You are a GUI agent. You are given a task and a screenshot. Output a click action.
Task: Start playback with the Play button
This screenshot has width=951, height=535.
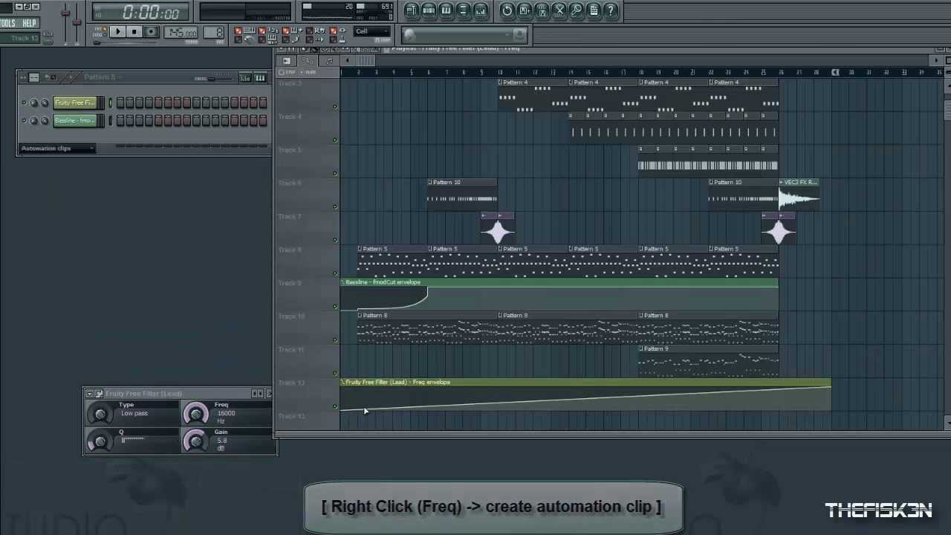point(117,32)
